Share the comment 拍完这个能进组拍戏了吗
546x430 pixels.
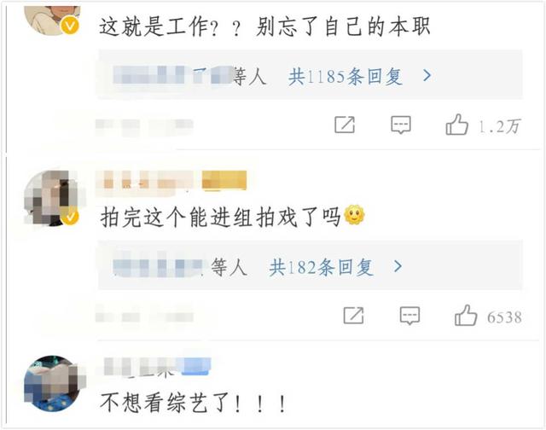(353, 316)
